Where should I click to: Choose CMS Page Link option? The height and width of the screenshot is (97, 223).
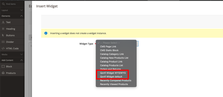[x=116, y=46]
